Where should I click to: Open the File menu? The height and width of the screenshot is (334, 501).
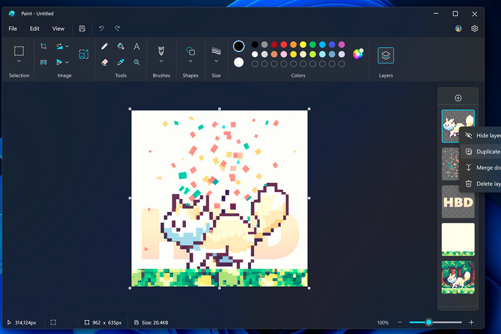coord(13,29)
